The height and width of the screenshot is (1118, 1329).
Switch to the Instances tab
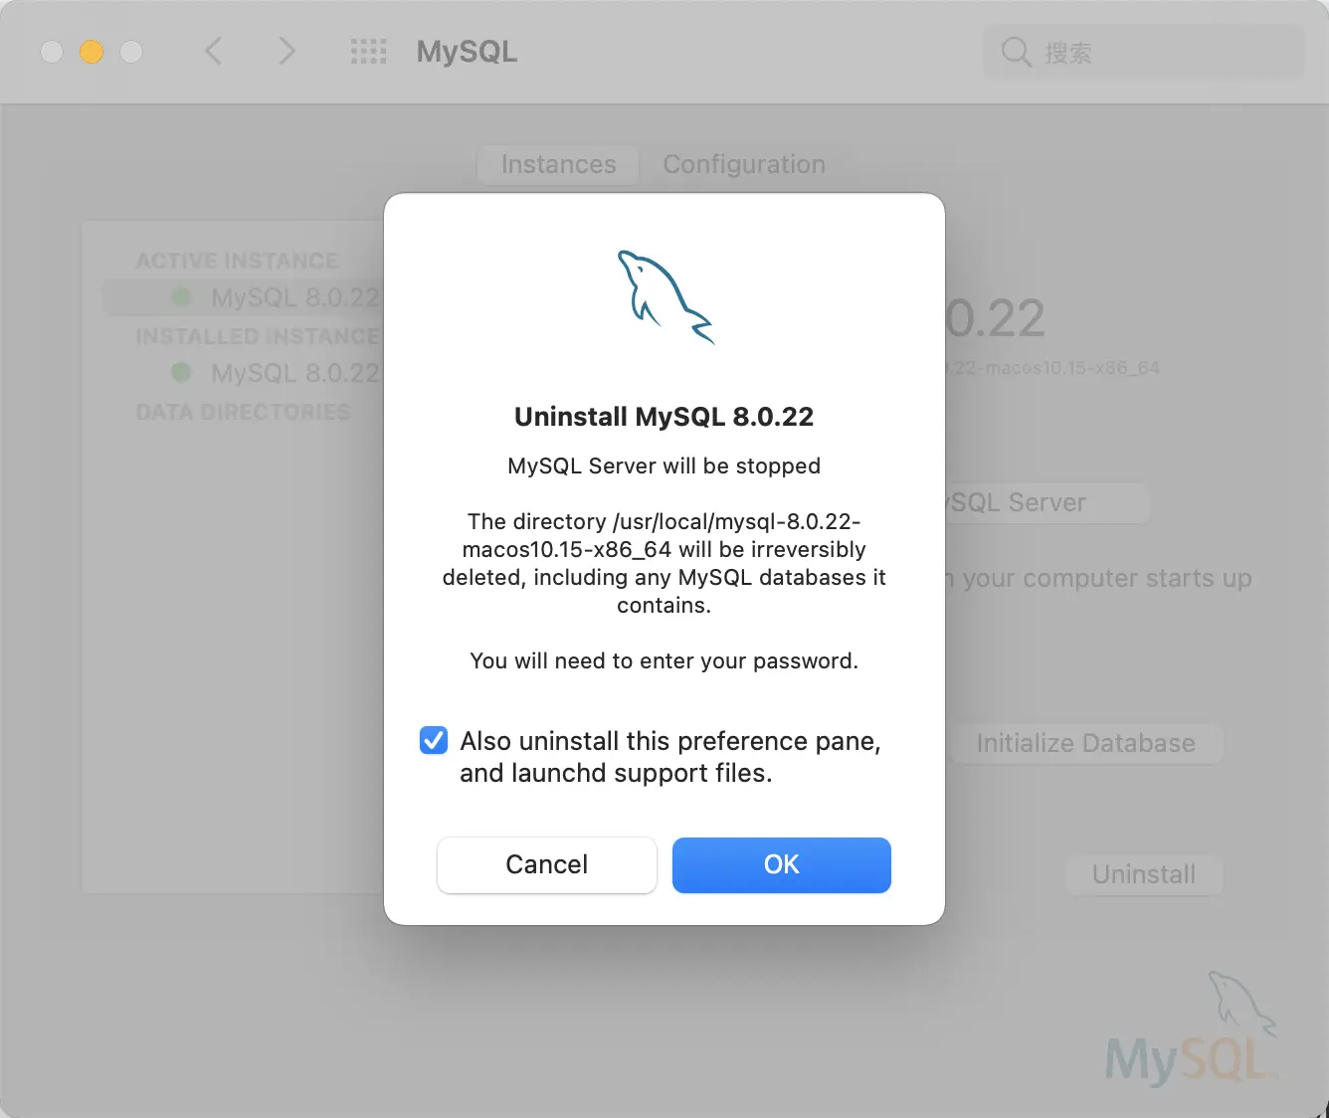558,164
